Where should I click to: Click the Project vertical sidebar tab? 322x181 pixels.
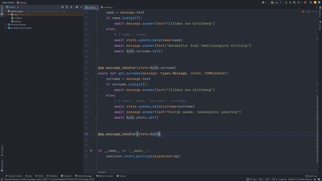pyautogui.click(x=2, y=11)
